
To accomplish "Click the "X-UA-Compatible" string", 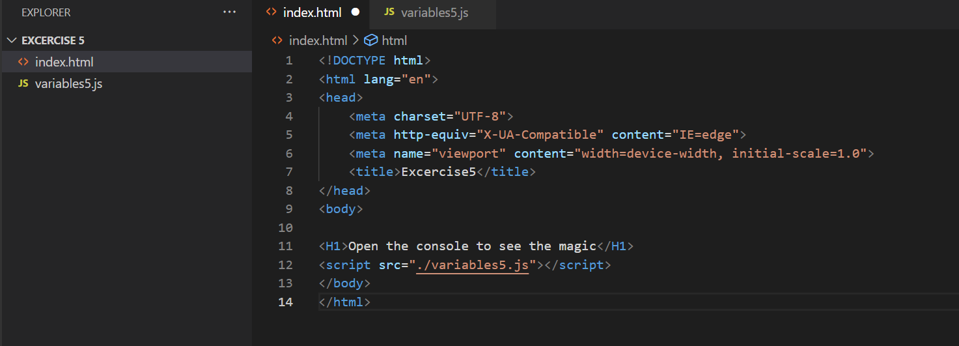I will (540, 135).
